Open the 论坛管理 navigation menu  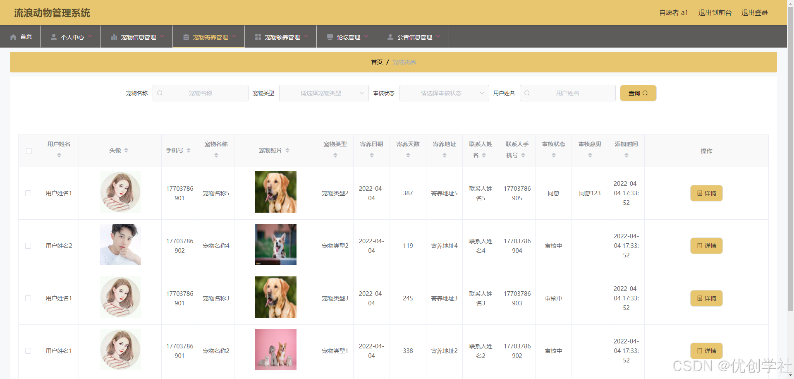click(347, 36)
